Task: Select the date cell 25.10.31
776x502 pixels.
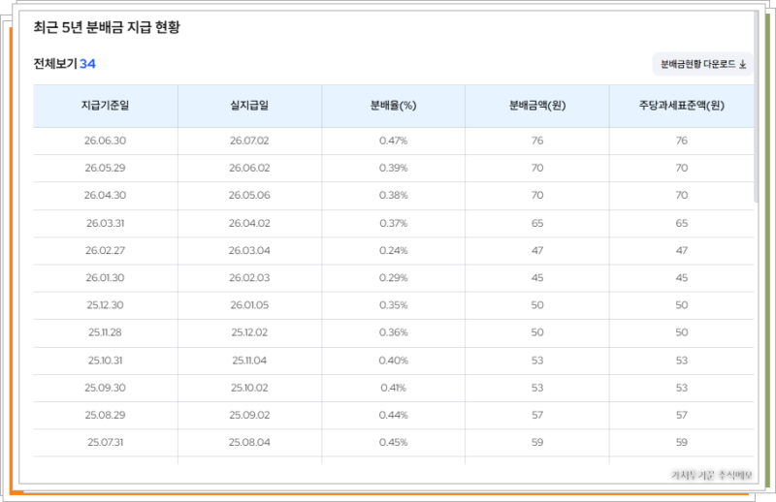Action: [x=105, y=361]
